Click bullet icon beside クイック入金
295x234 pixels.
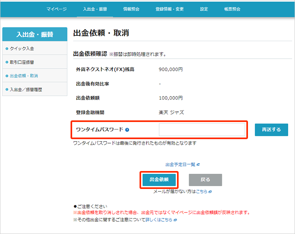click(7, 49)
